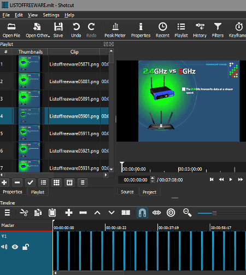Image resolution: width=246 pixels, height=275 pixels.
Task: Open the Edit menu
Action: (19, 15)
